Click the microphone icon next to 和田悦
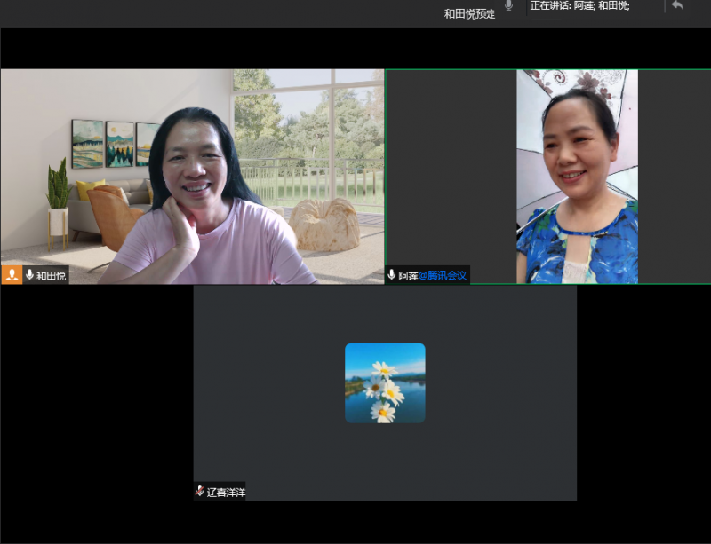The width and height of the screenshot is (711, 544). (x=29, y=275)
